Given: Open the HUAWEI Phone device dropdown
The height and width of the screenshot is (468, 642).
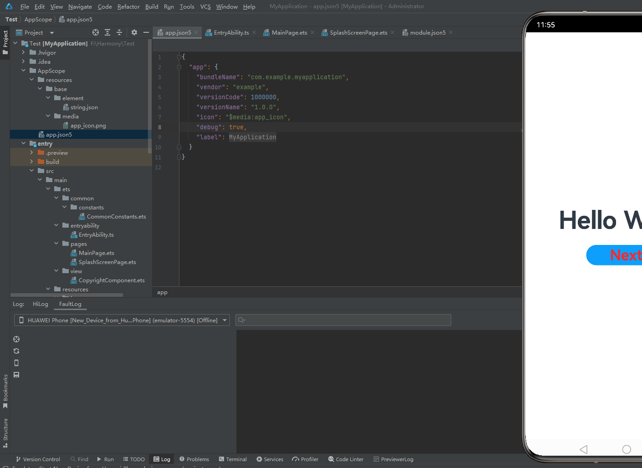Looking at the screenshot, I should [122, 320].
